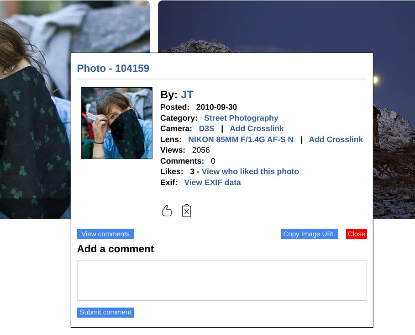The height and width of the screenshot is (335, 415).
Task: Click the View comments button
Action: click(105, 234)
